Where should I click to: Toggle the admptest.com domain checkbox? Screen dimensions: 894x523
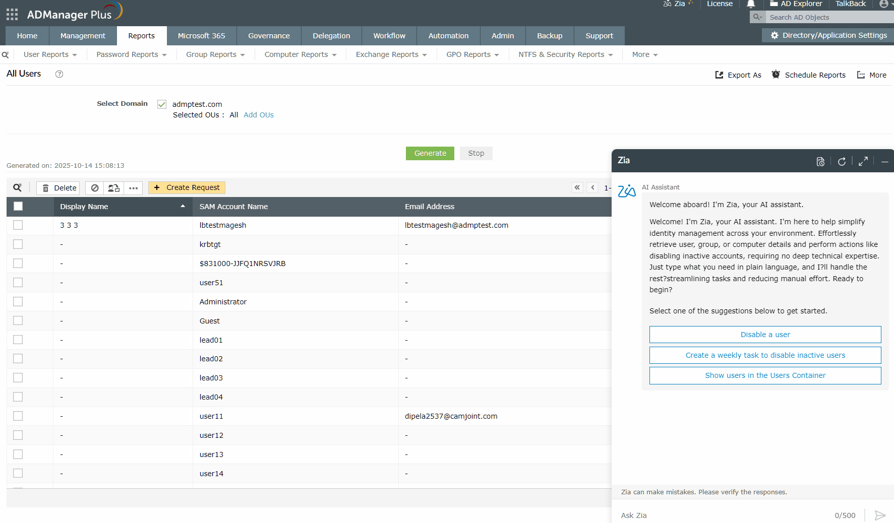(x=162, y=104)
